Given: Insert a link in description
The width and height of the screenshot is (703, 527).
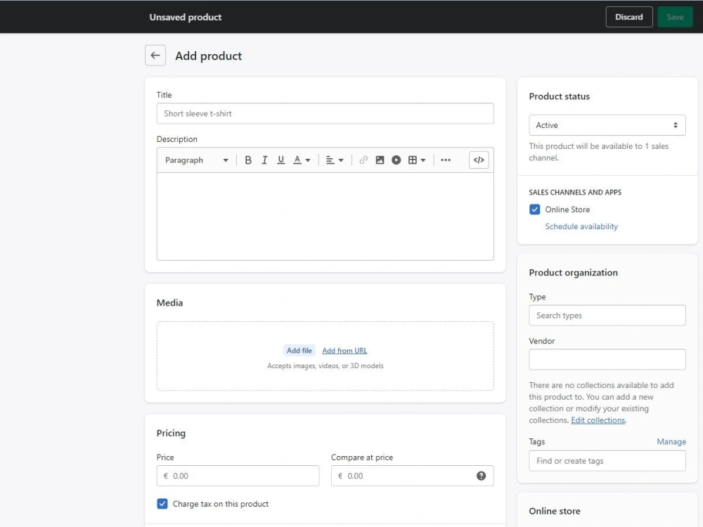Looking at the screenshot, I should click(x=363, y=160).
